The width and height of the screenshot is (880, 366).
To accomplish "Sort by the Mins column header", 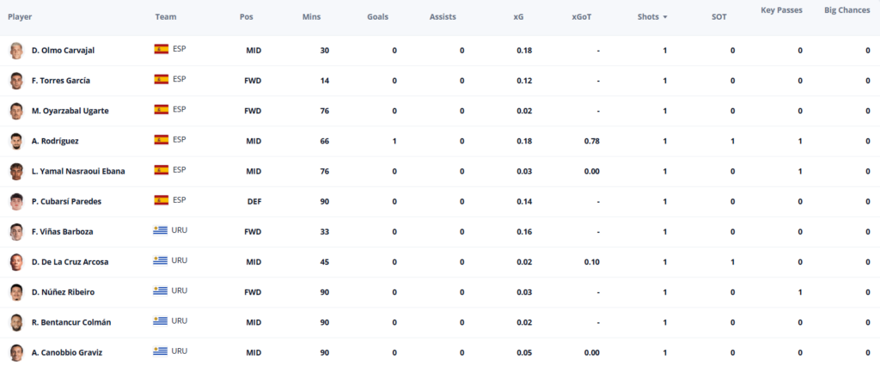I will click(311, 17).
